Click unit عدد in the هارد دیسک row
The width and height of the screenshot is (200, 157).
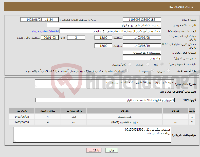(x=74, y=117)
